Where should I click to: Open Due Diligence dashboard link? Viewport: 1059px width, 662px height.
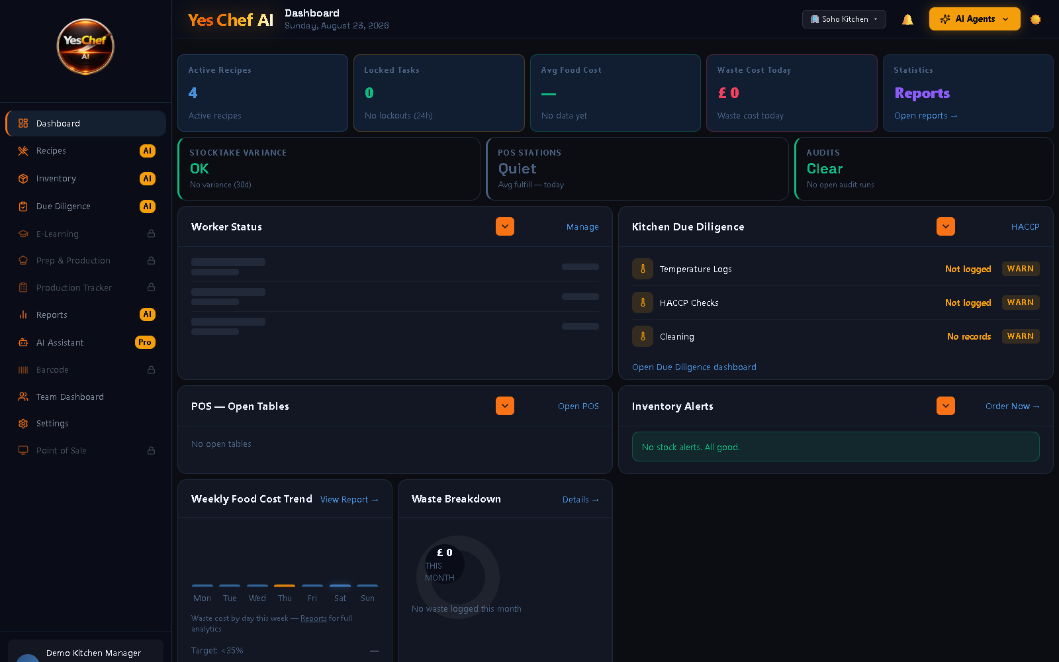pyautogui.click(x=694, y=367)
